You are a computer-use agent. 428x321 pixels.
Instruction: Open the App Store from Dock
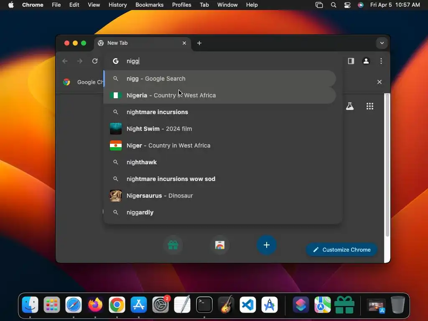point(139,305)
